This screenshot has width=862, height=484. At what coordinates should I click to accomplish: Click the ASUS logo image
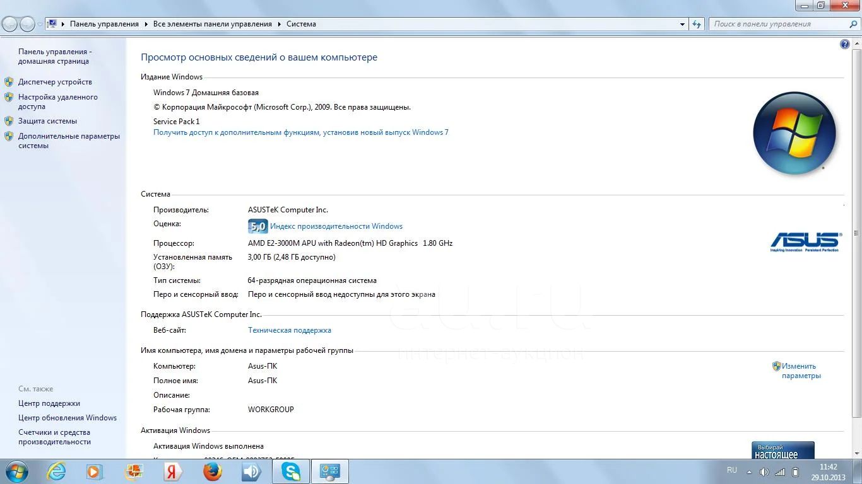(805, 242)
